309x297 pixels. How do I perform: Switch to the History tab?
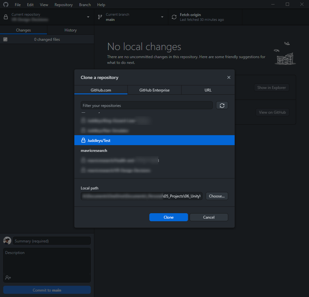[x=70, y=30]
